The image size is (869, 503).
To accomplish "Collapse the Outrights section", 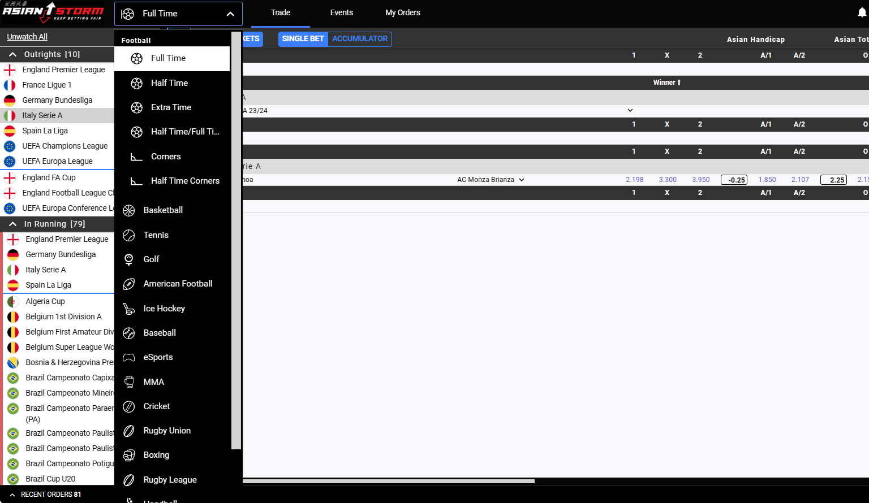I will pyautogui.click(x=12, y=54).
